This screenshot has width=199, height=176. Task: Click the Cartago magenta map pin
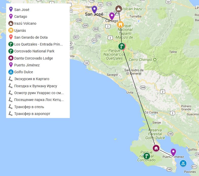coord(112,16)
